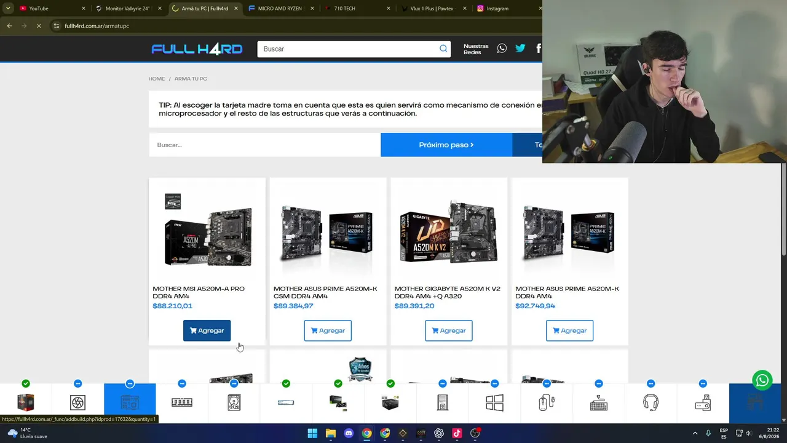Image resolution: width=787 pixels, height=443 pixels.
Task: Select the Armá tu PC | Fullh4rd tab
Action: pos(205,9)
